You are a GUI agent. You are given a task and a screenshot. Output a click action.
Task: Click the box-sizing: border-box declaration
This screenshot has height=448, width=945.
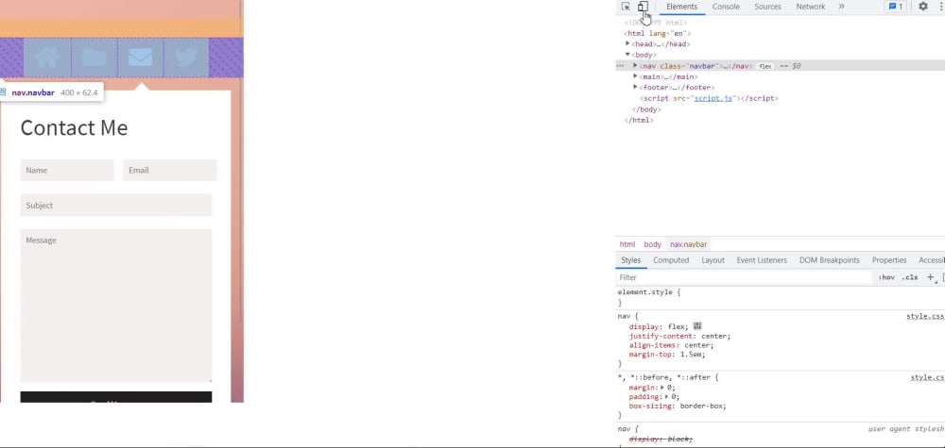pos(678,406)
